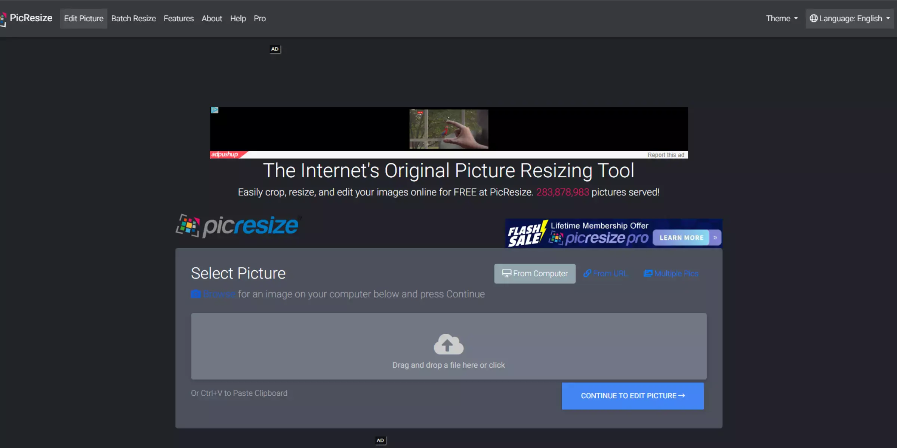
Task: Click the PicResize logo icon
Action: (4, 18)
